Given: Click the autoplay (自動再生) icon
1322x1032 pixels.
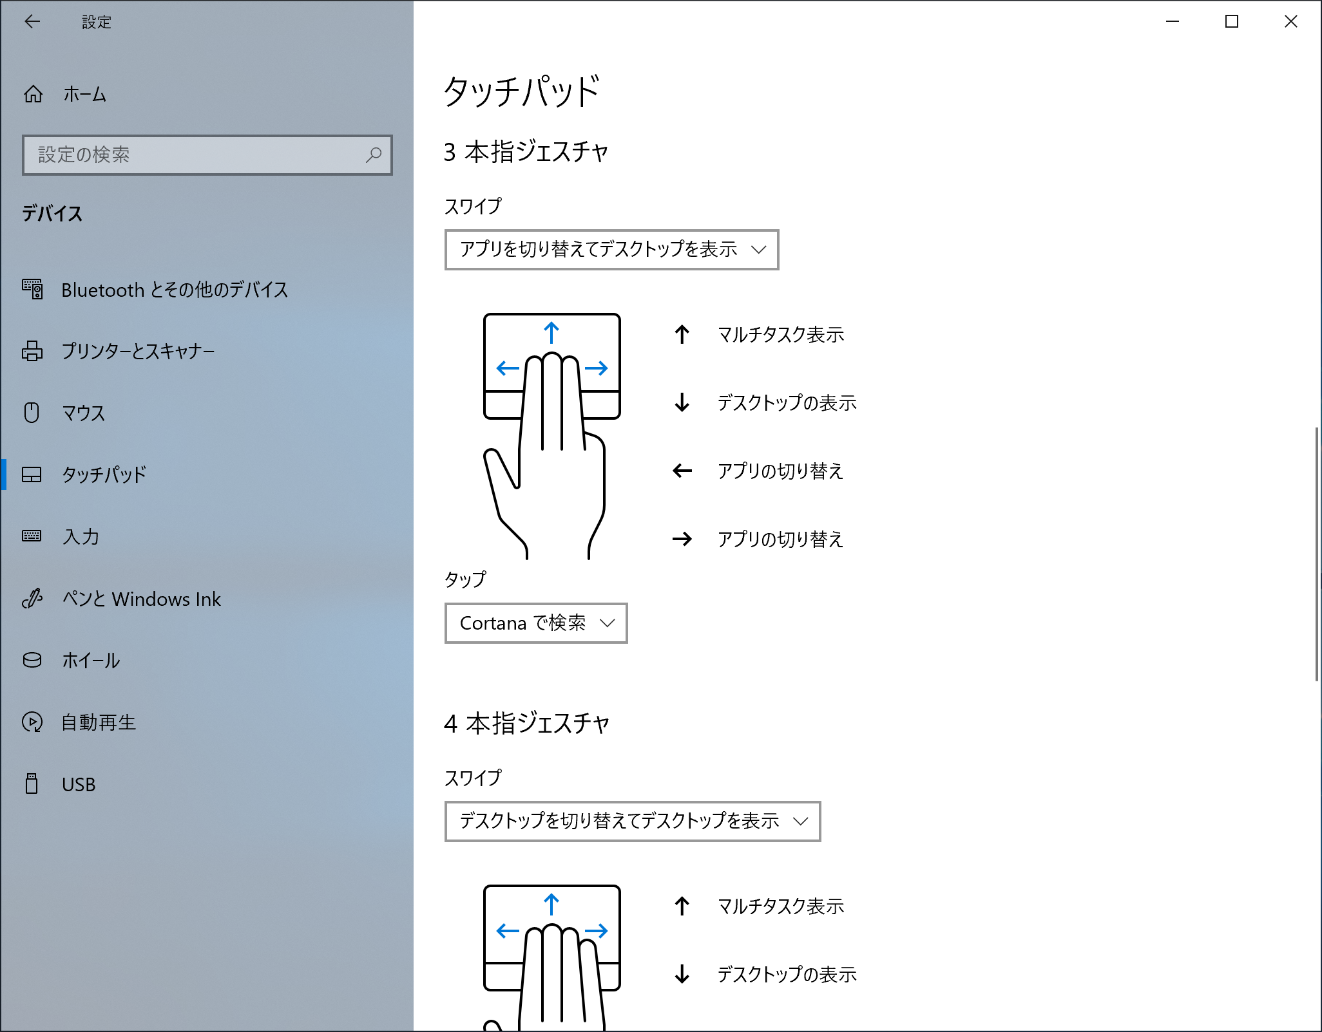Looking at the screenshot, I should (32, 722).
